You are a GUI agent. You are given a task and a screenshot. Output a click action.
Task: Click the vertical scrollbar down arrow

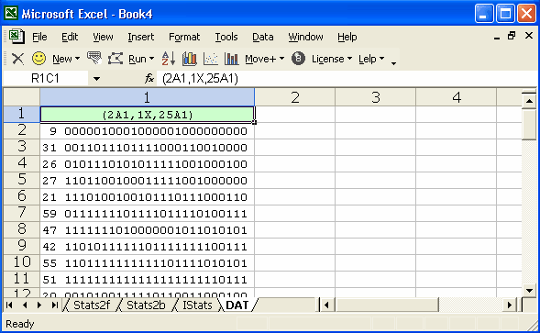(x=529, y=290)
